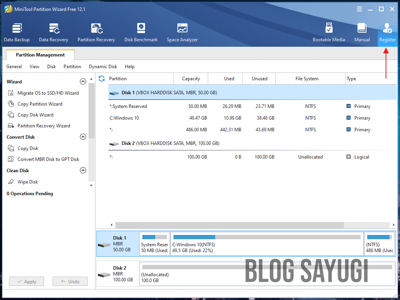Run Disk Benchmark
This screenshot has height=300, width=400.
coord(141,32)
